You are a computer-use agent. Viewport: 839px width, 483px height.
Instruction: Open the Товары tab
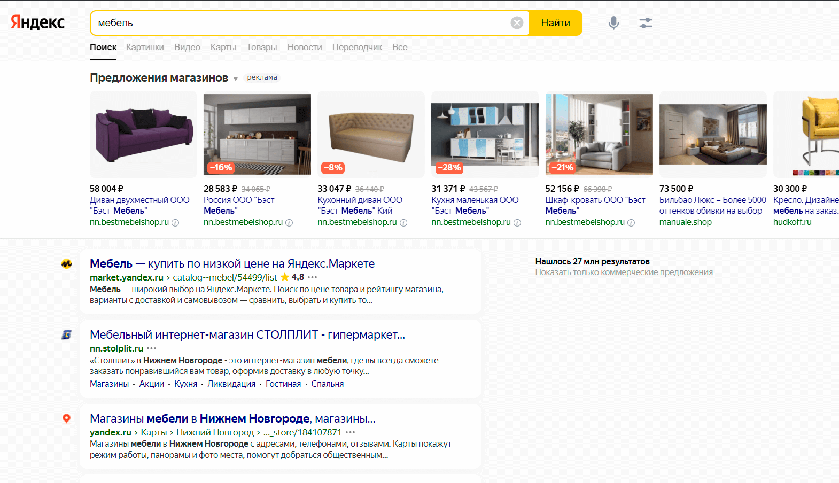(262, 47)
